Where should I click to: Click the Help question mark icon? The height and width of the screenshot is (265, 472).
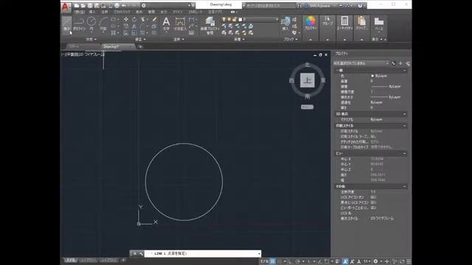pyautogui.click(x=360, y=5)
